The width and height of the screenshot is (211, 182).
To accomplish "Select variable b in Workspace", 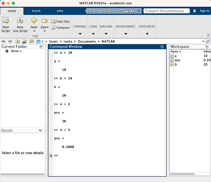I will pos(190,65).
